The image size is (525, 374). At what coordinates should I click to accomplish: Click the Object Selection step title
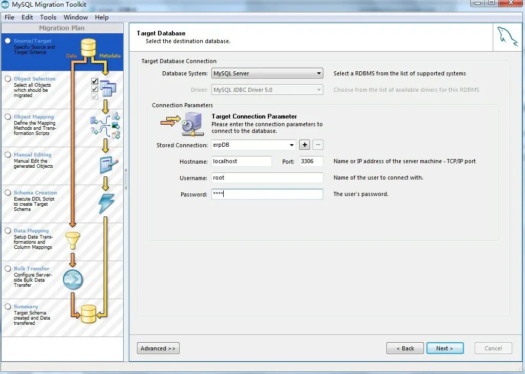34,78
